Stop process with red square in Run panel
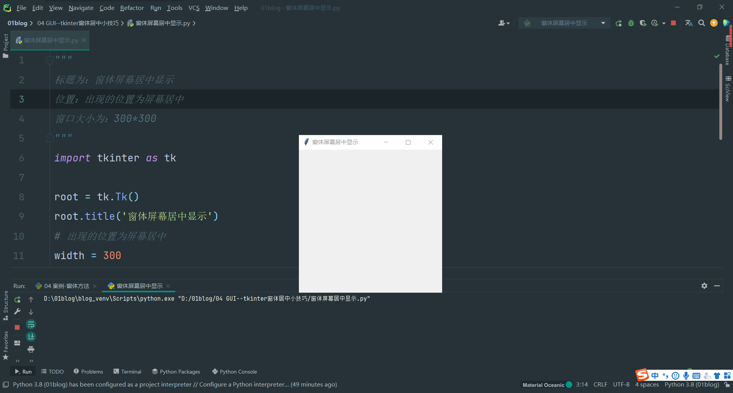This screenshot has width=733, height=393. pos(17,327)
